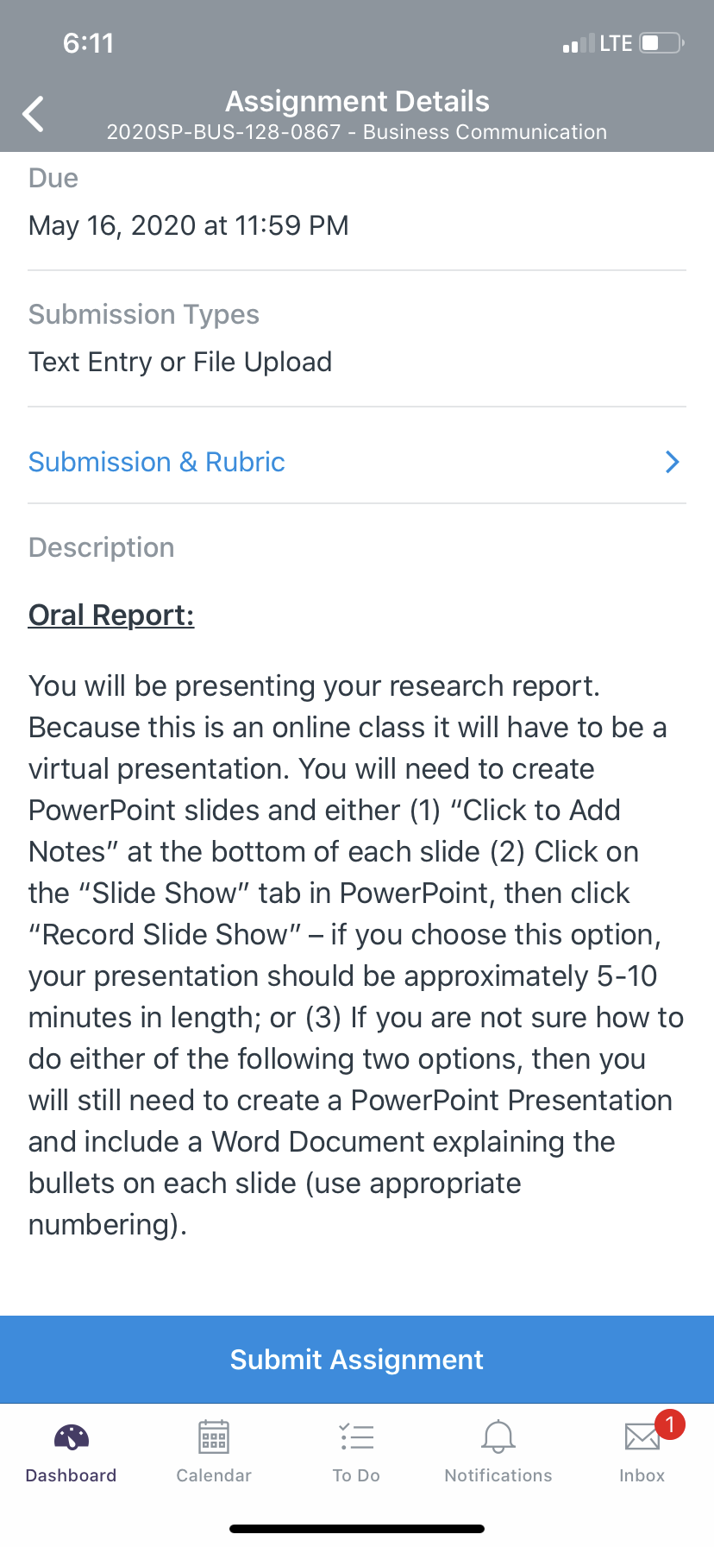Tap the Oral Report heading
The image size is (714, 1547).
(x=111, y=615)
